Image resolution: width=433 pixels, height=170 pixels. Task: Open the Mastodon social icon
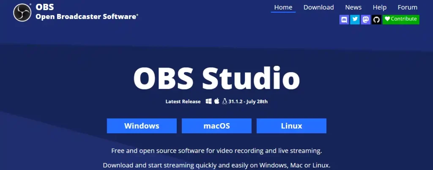[366, 19]
